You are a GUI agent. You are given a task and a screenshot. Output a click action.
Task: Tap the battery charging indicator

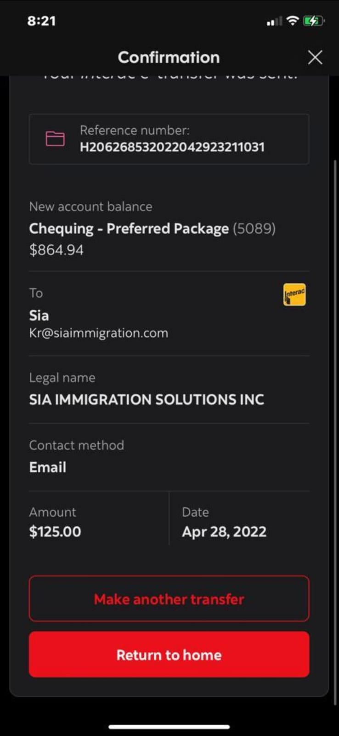click(314, 21)
